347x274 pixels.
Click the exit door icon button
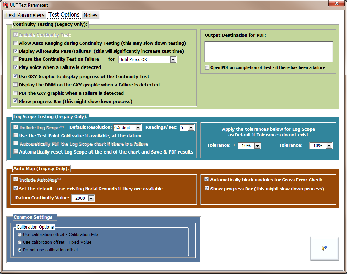[x=324, y=248]
